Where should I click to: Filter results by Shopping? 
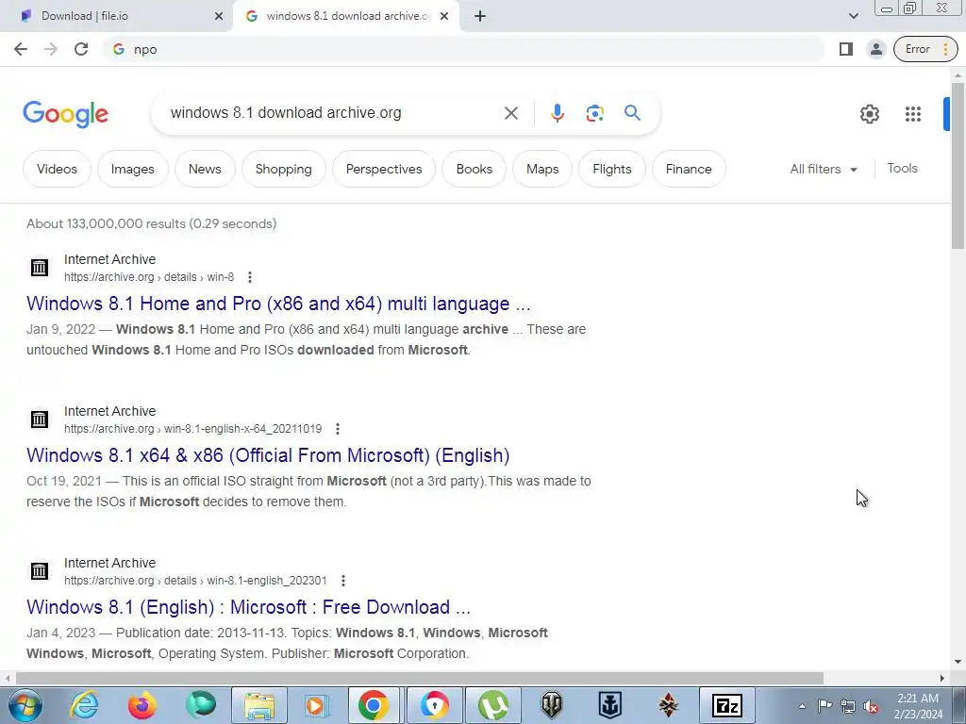283,169
